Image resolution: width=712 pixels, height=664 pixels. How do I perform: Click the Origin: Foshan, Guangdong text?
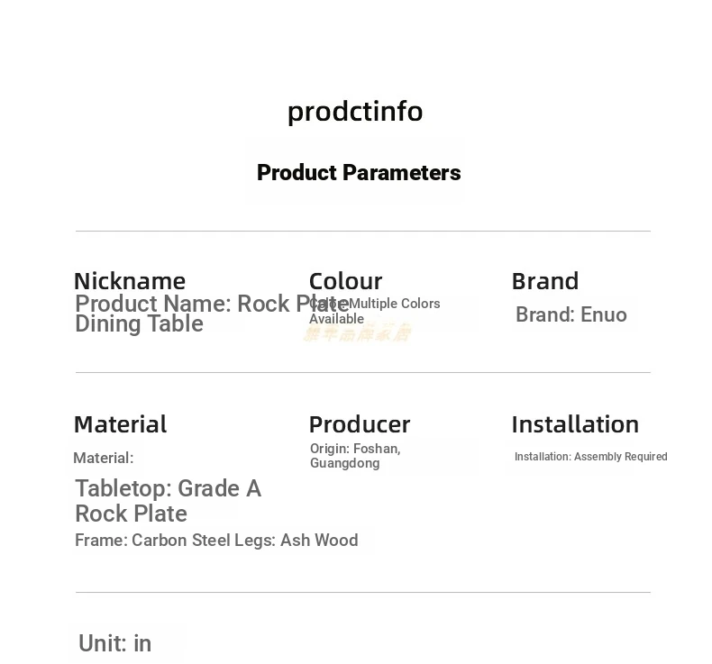point(355,456)
